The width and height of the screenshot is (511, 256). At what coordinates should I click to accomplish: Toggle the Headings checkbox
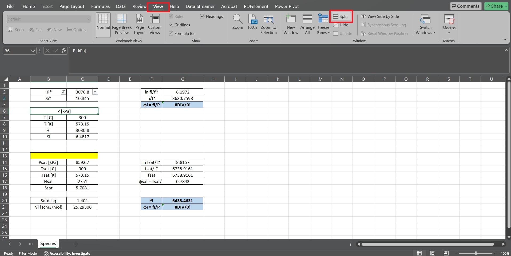(x=202, y=17)
